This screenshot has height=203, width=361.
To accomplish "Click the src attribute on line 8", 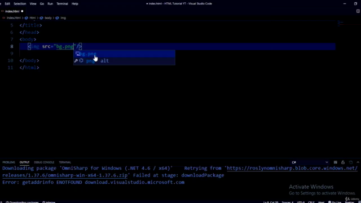I will click(x=46, y=46).
